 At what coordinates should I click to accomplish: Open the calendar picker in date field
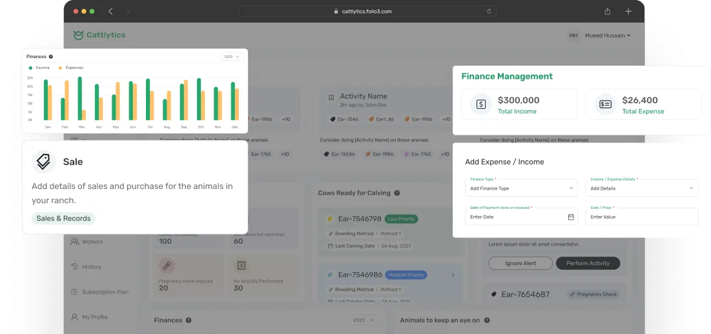click(x=571, y=217)
